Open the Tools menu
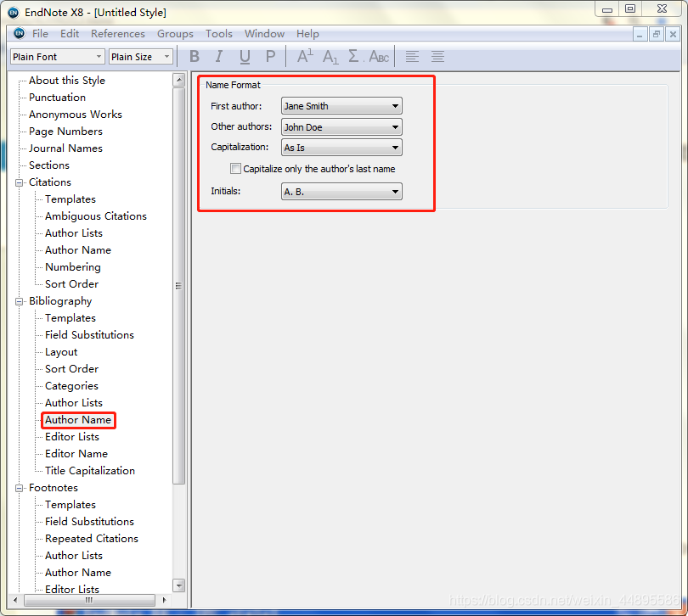Viewport: 688px width, 616px height. [x=218, y=34]
